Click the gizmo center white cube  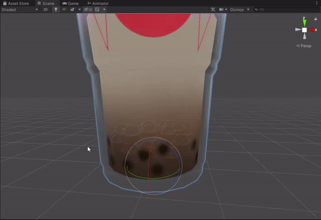click(304, 30)
